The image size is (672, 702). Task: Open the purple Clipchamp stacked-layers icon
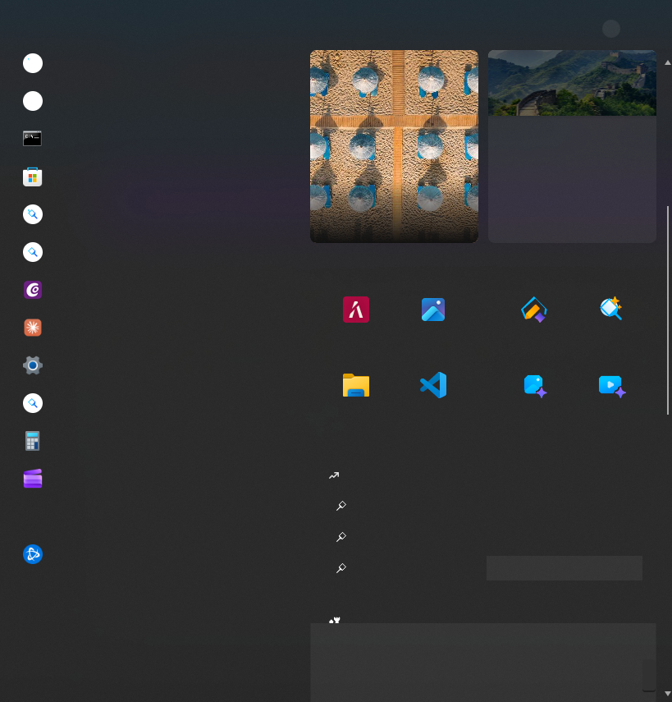[33, 479]
